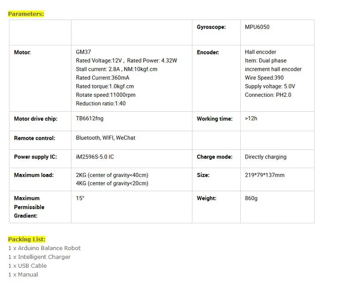338x284 pixels.
Task: Click the 860g weight value
Action: (x=251, y=198)
